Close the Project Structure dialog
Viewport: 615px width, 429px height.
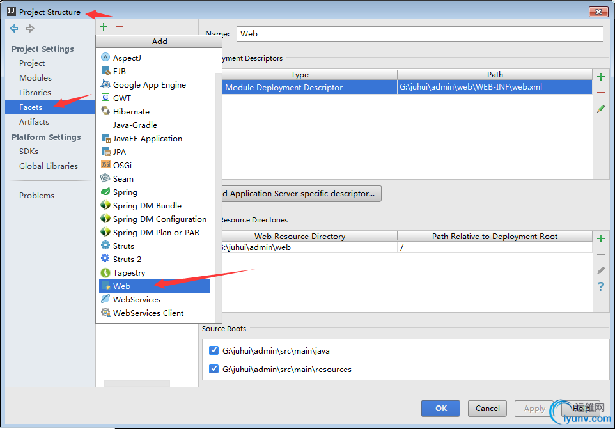coord(598,12)
